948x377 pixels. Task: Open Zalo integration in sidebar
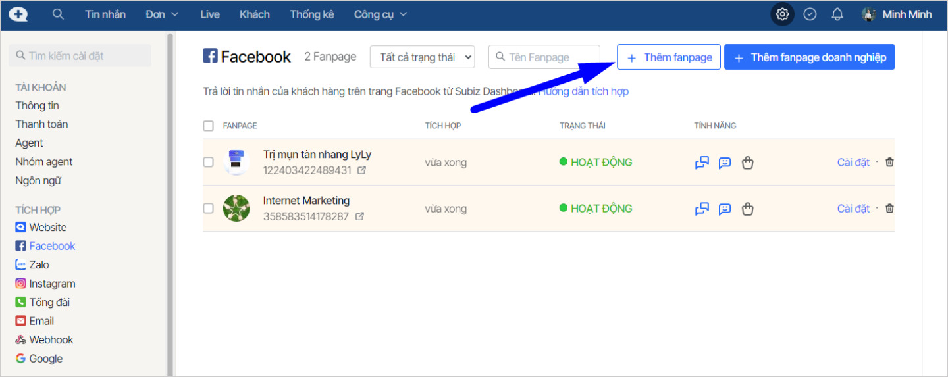tap(39, 265)
